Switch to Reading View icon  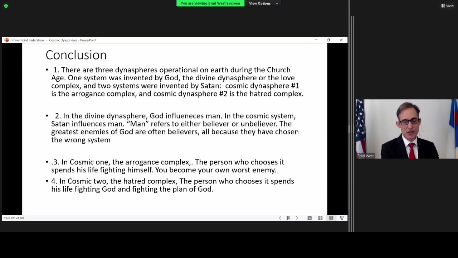[x=331, y=218]
